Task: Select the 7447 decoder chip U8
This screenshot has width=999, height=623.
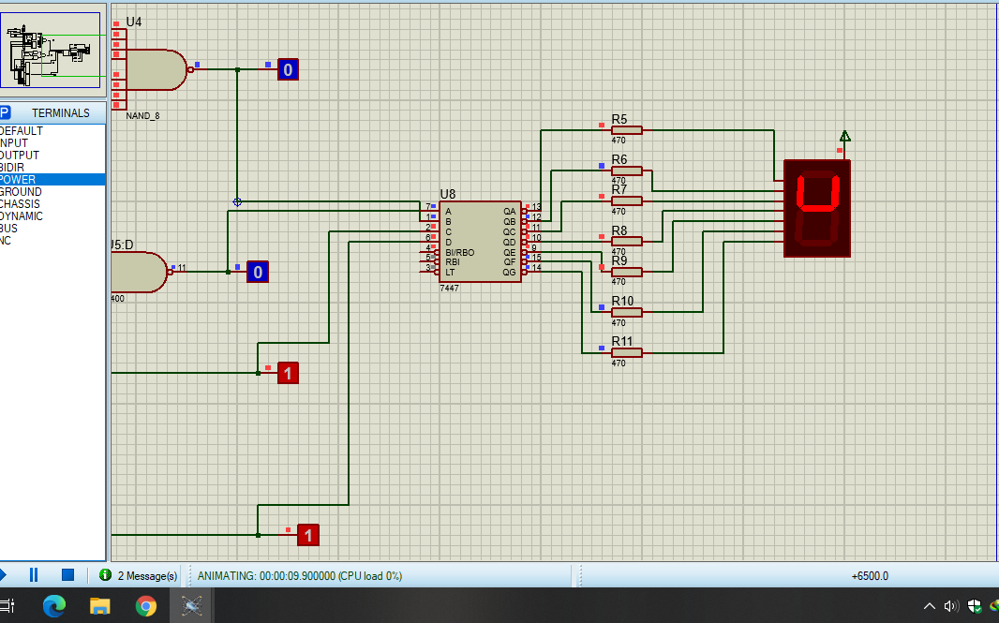Action: [x=478, y=241]
